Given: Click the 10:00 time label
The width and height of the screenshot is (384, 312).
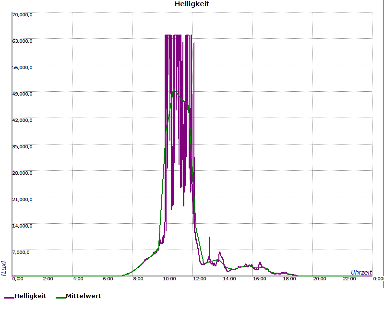Looking at the screenshot, I should (169, 279).
